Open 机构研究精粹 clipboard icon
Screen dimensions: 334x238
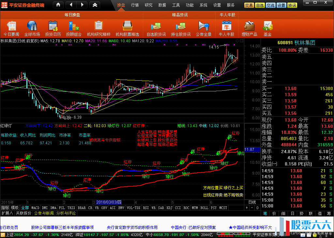pyautogui.click(x=99, y=29)
